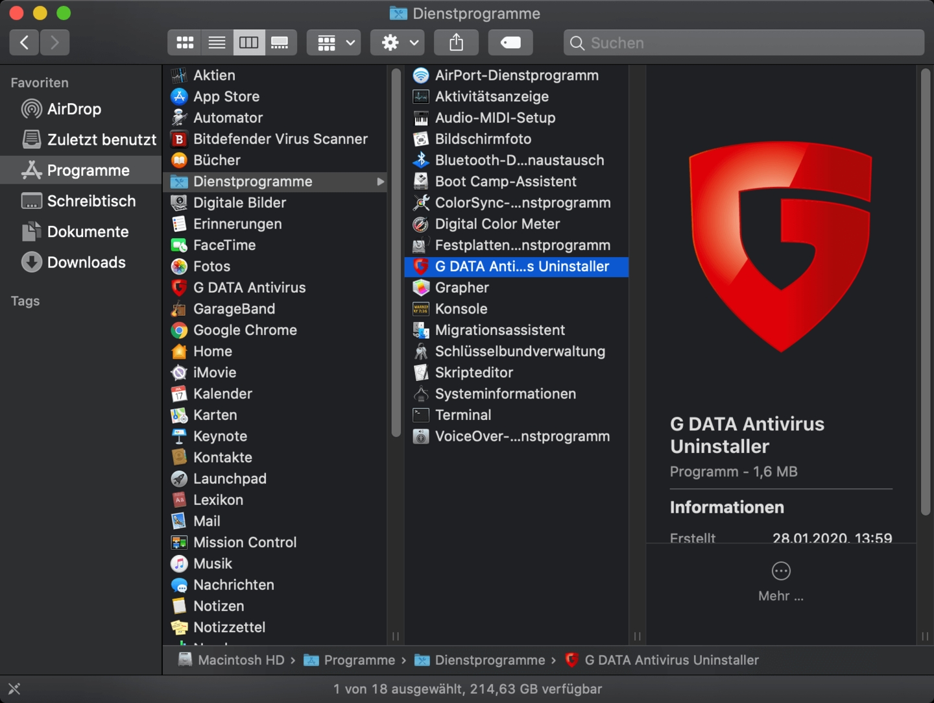The width and height of the screenshot is (934, 703).
Task: Select the Kalender icon
Action: tap(179, 394)
